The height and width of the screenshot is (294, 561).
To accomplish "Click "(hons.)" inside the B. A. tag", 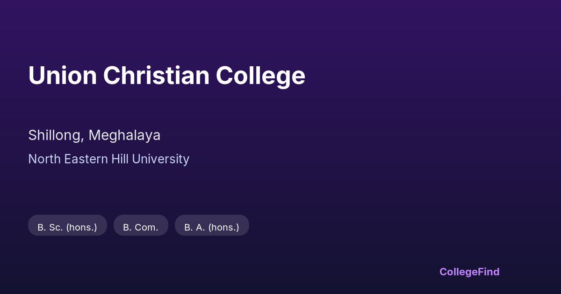I will click(223, 227).
